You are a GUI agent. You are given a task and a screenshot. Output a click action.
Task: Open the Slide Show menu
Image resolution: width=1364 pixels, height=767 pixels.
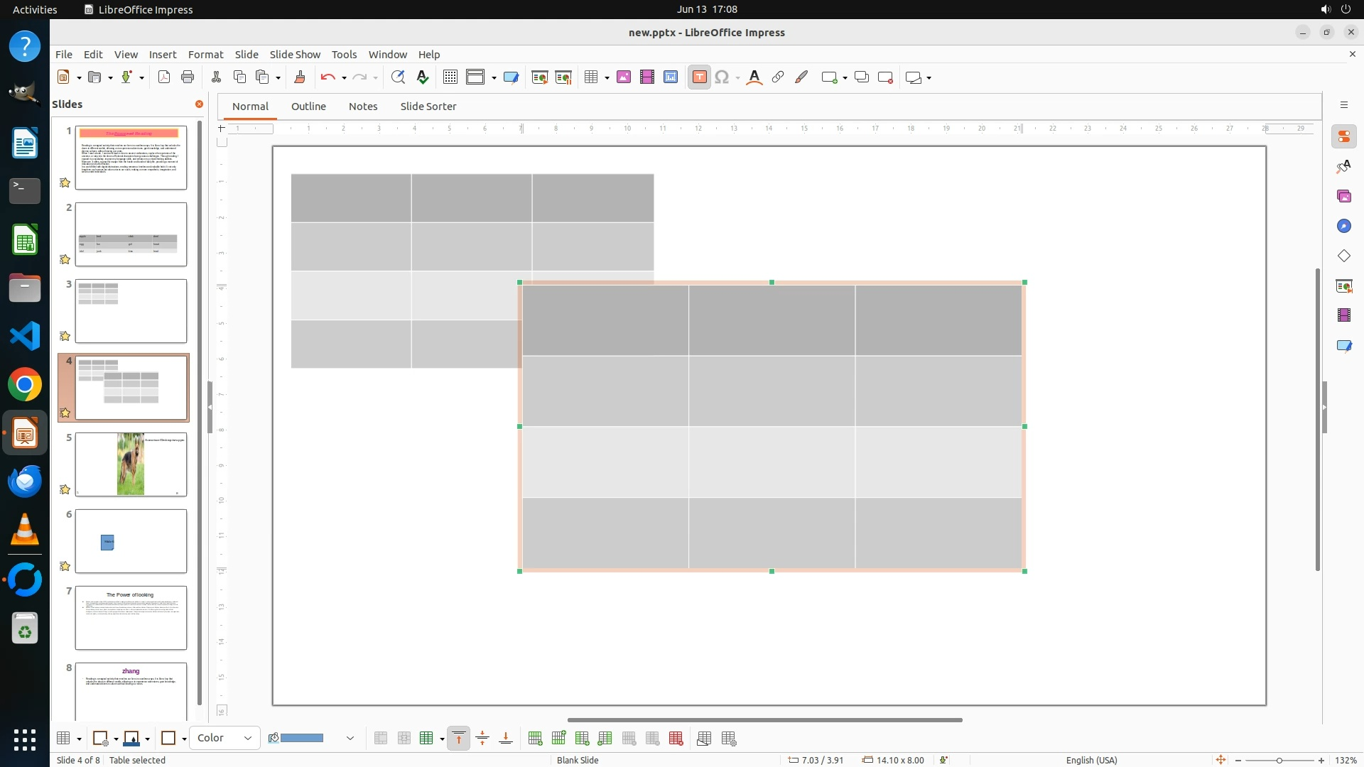(295, 54)
